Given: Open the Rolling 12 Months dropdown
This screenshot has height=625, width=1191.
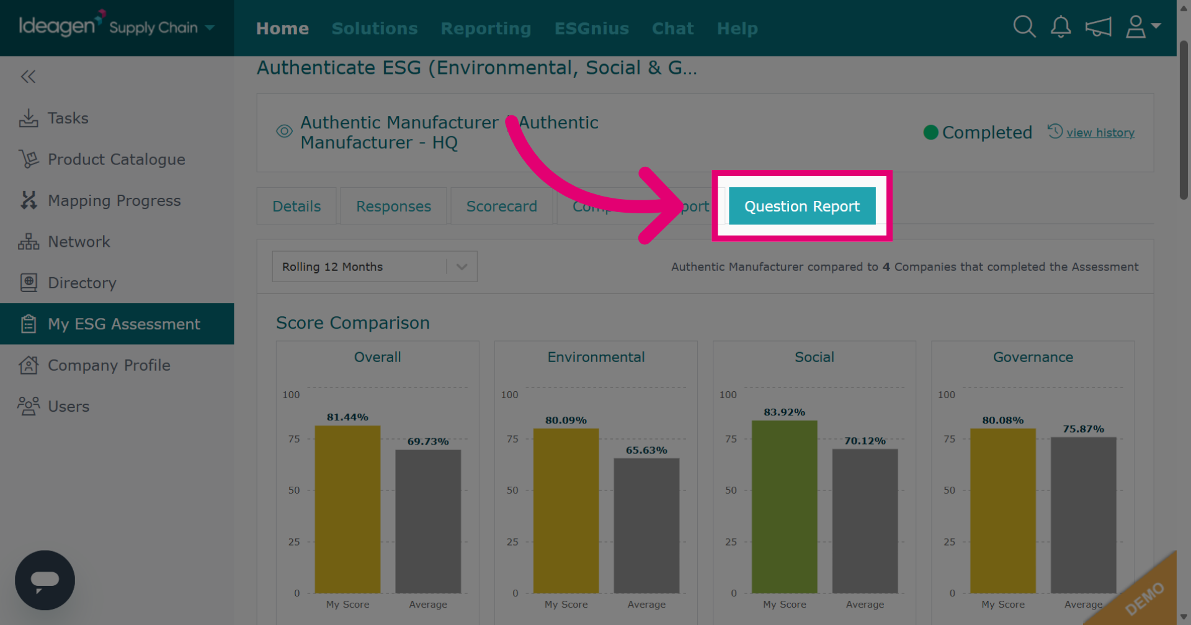Looking at the screenshot, I should point(375,267).
